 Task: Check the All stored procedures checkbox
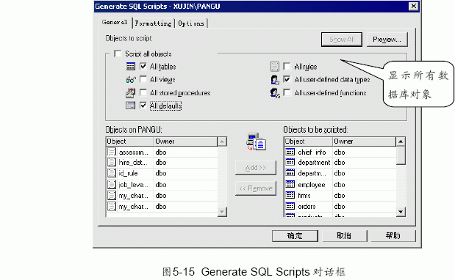143,92
